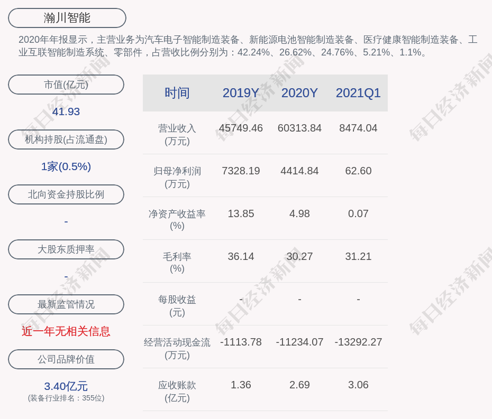Viewport: 492px width, 419px height.
Task: Click the net profit value 4414.84
Action: tap(299, 171)
